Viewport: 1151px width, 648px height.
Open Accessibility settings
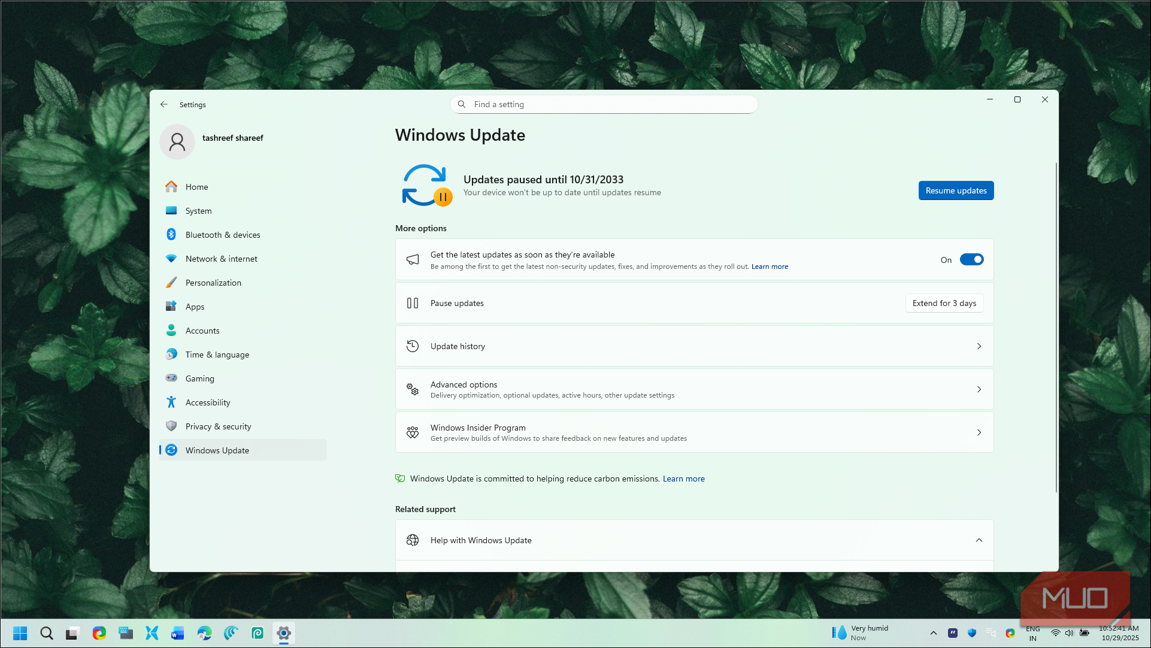tap(243, 402)
